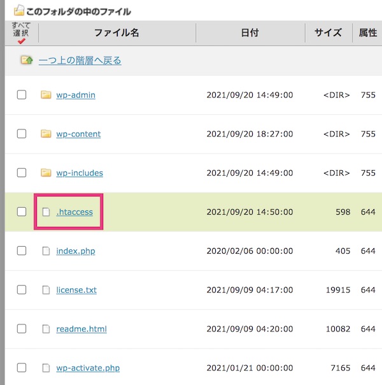Open the wp-activate.php file link
This screenshot has width=382, height=385.
coord(88,368)
